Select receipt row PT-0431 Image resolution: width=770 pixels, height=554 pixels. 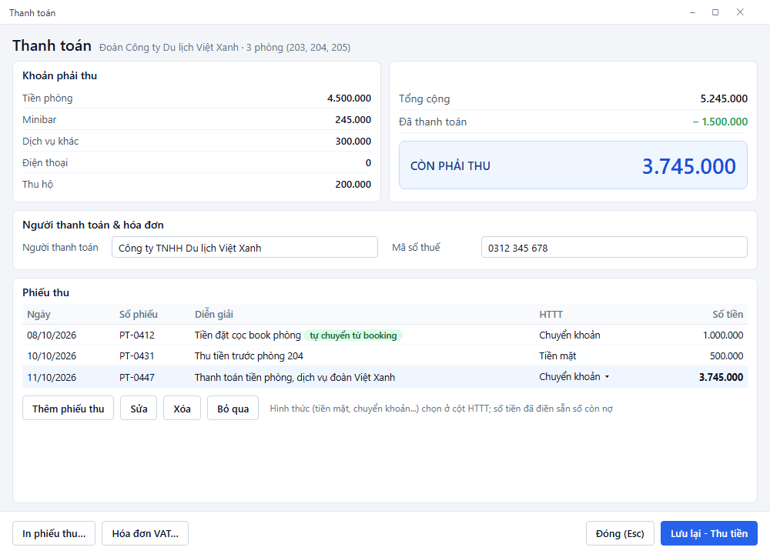coord(385,355)
